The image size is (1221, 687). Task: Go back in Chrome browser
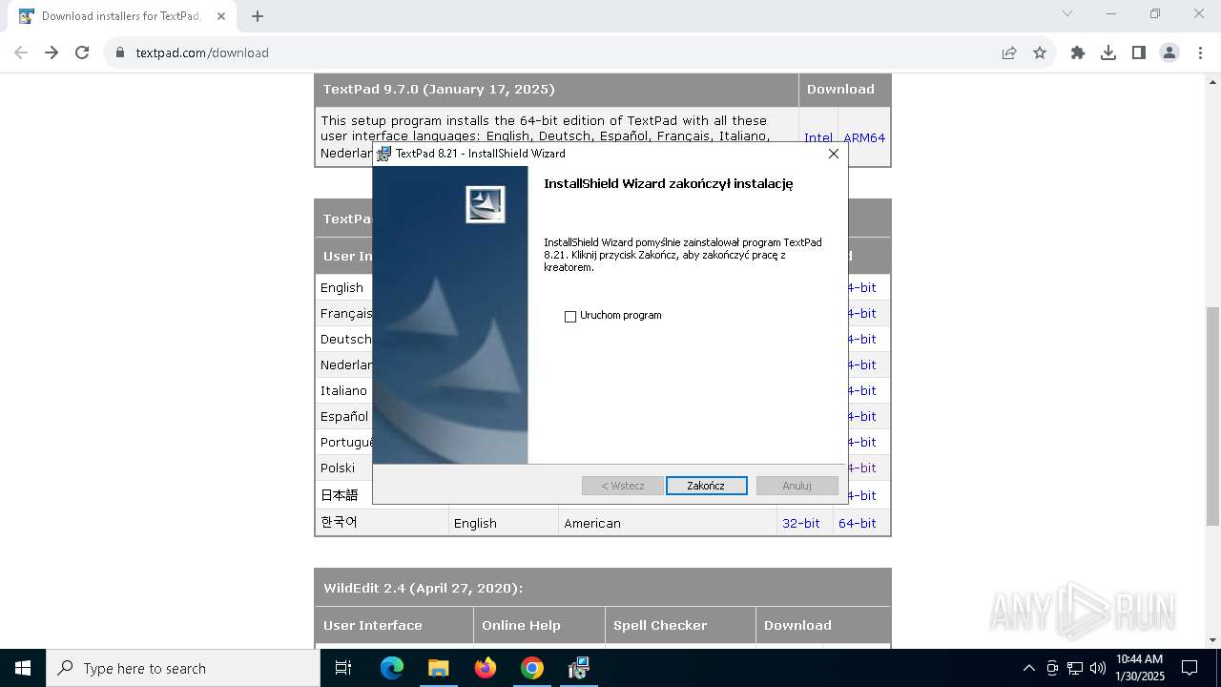[21, 52]
